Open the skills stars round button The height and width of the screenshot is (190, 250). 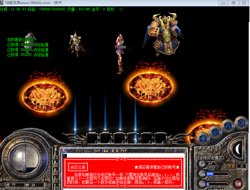(x=228, y=126)
